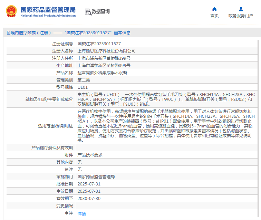Click registration number 国械注准20253011527 value
This screenshot has width=261, height=220.
tap(99, 44)
